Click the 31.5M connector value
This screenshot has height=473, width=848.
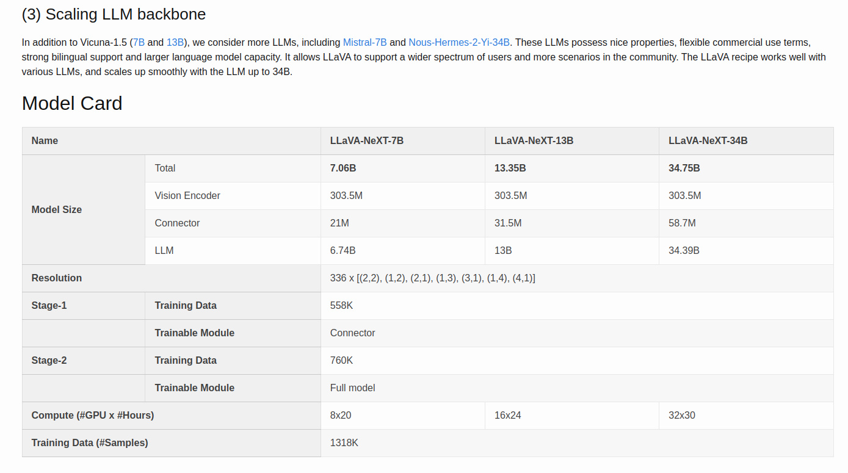(x=508, y=223)
